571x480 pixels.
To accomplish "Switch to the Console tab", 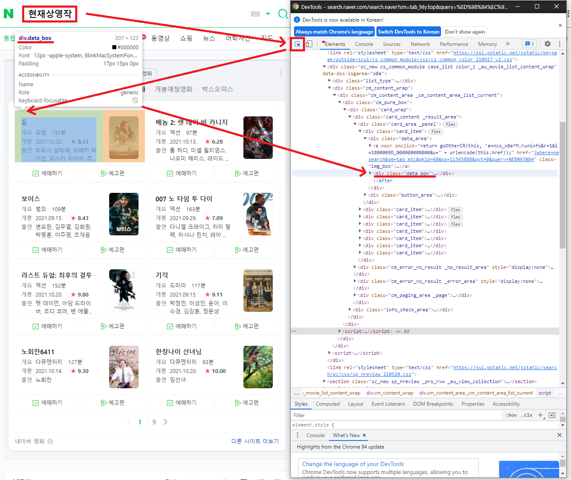I will point(364,44).
